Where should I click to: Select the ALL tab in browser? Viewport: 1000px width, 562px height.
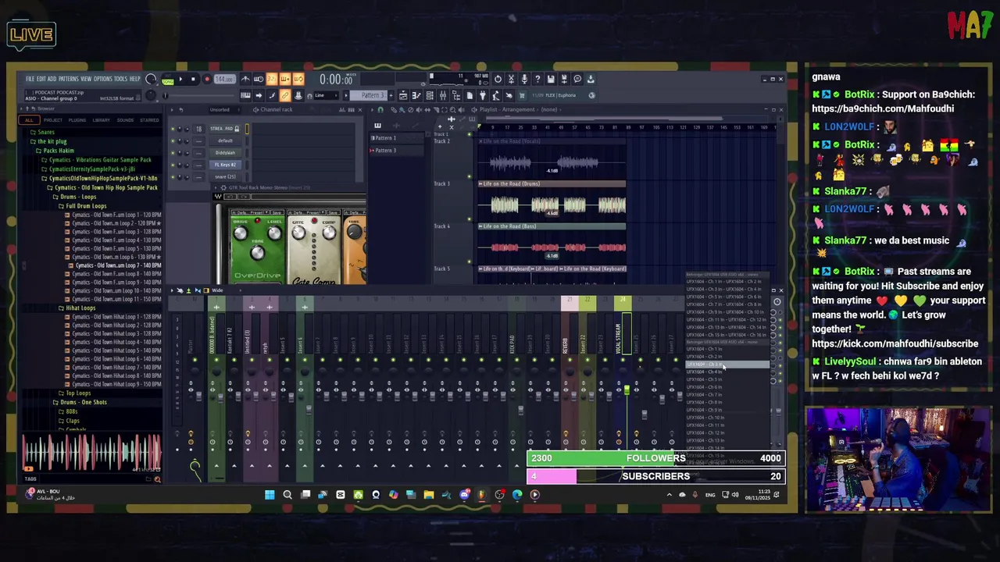pos(30,120)
